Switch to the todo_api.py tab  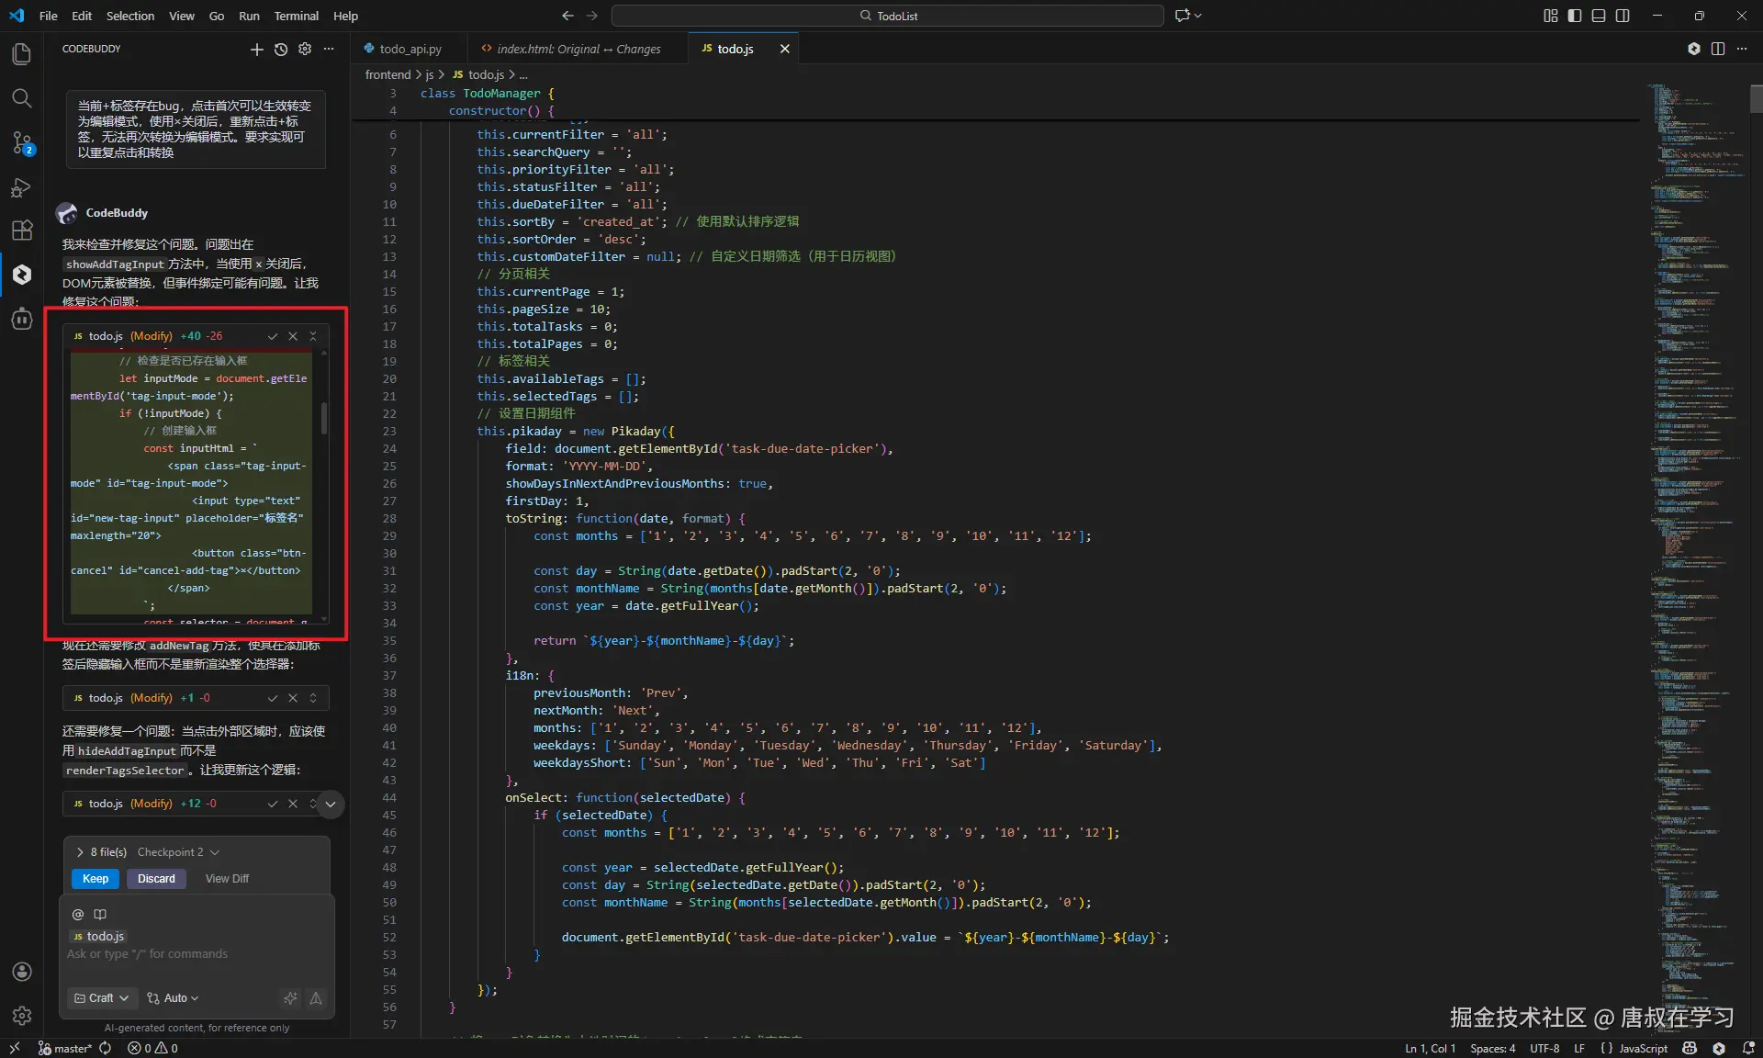pyautogui.click(x=410, y=49)
